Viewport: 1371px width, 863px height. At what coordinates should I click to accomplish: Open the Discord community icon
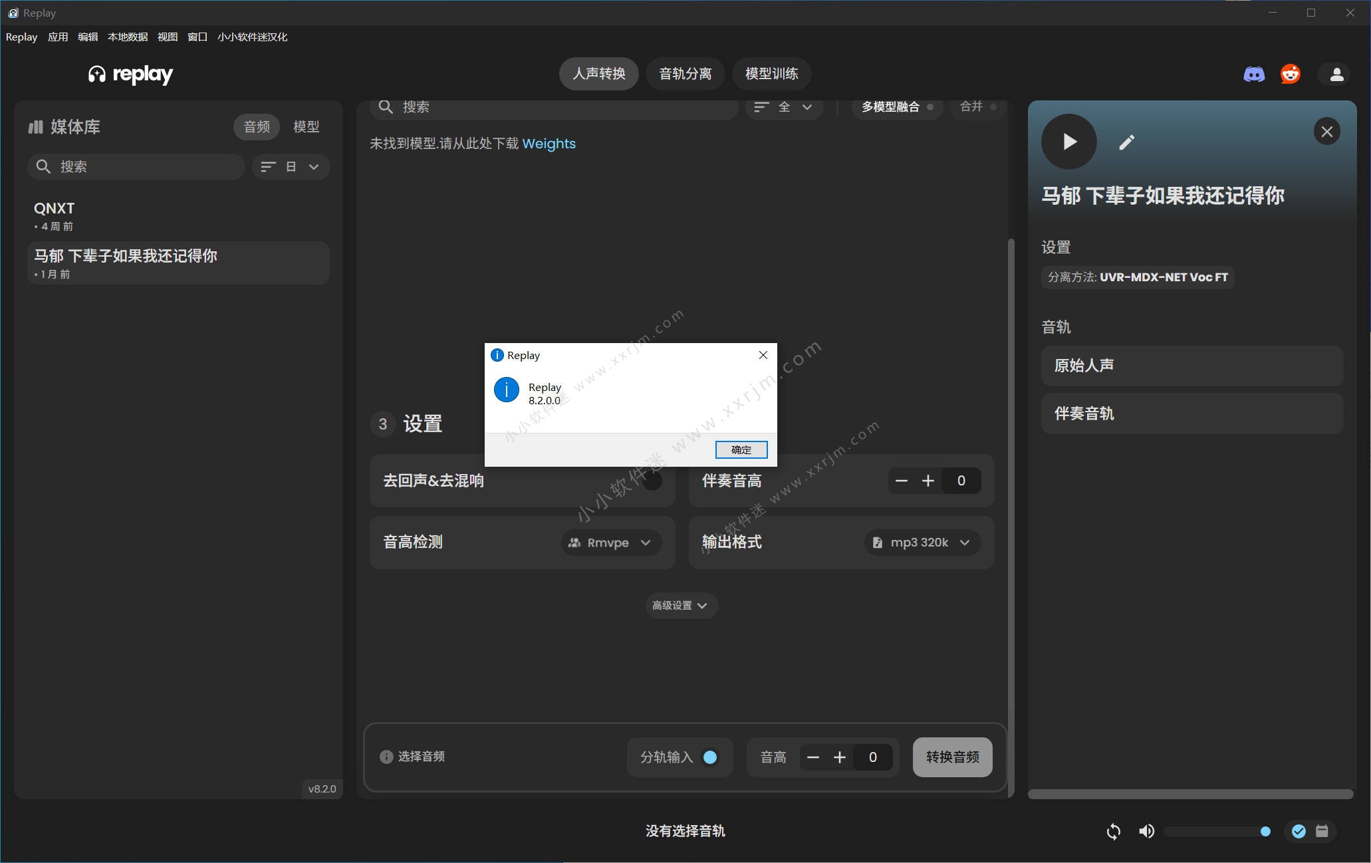pos(1254,74)
